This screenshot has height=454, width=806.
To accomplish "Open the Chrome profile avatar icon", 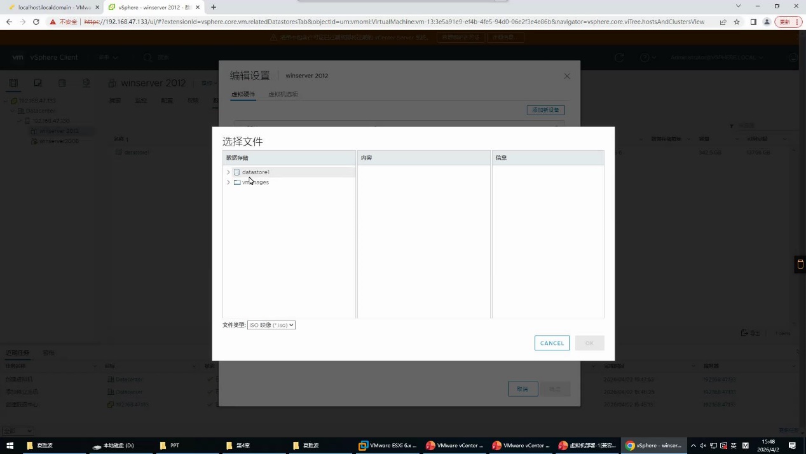I will click(x=767, y=22).
